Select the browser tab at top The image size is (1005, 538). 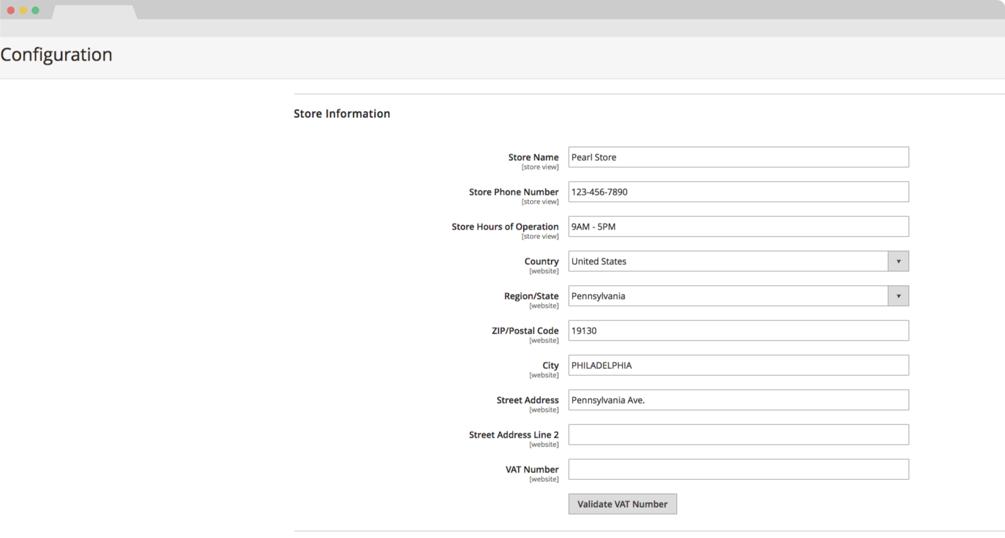coord(94,11)
